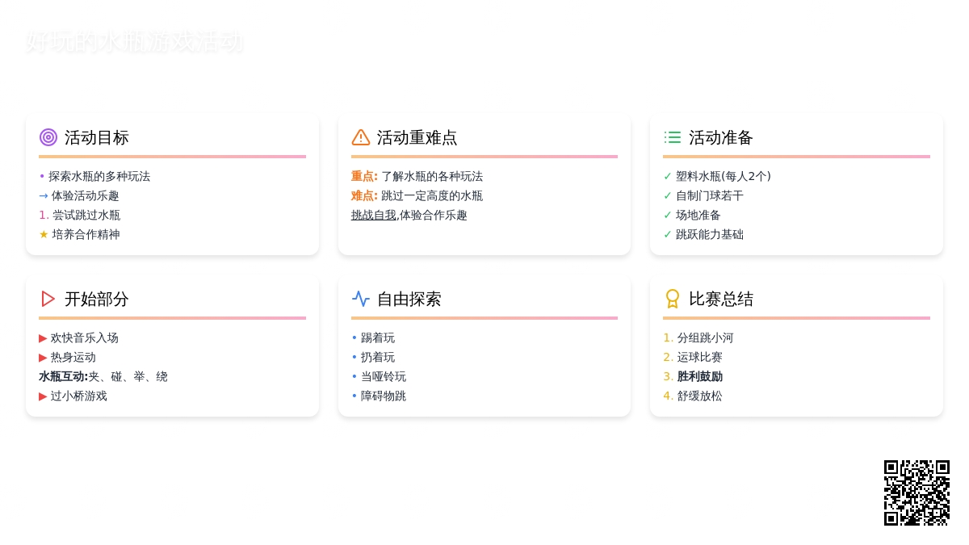Click the bold line 胜利鼓励
Screen dimensions: 969x545
700,376
